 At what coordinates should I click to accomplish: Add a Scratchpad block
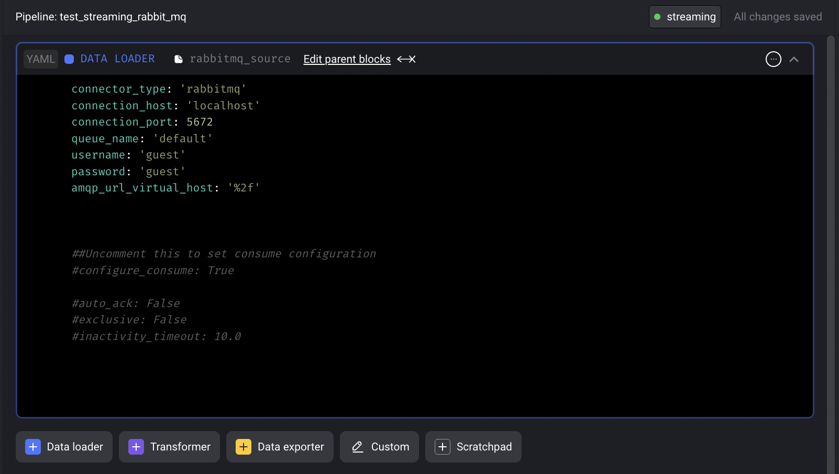473,447
